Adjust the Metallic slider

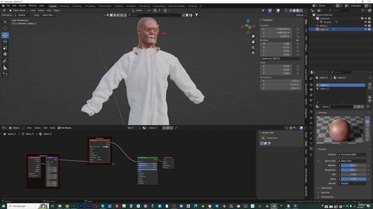[x=354, y=165]
